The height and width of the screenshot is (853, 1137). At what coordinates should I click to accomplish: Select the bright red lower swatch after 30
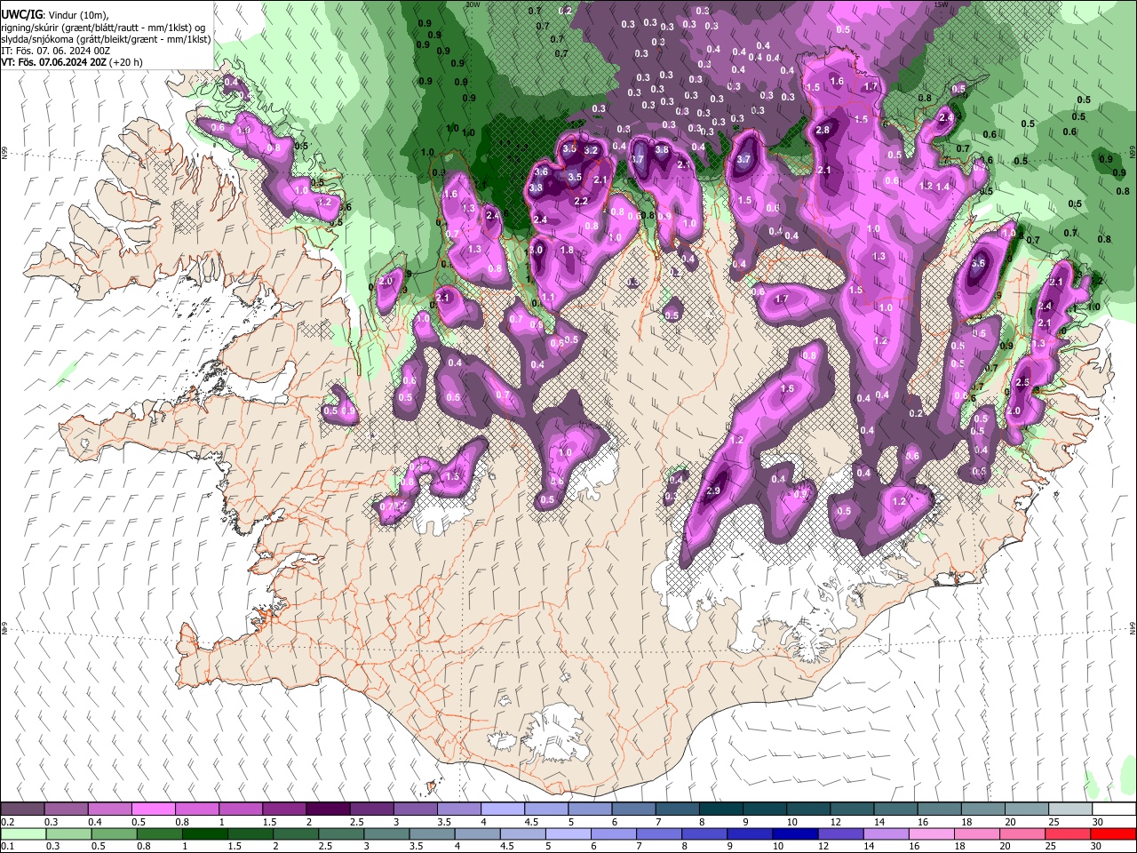1113,833
